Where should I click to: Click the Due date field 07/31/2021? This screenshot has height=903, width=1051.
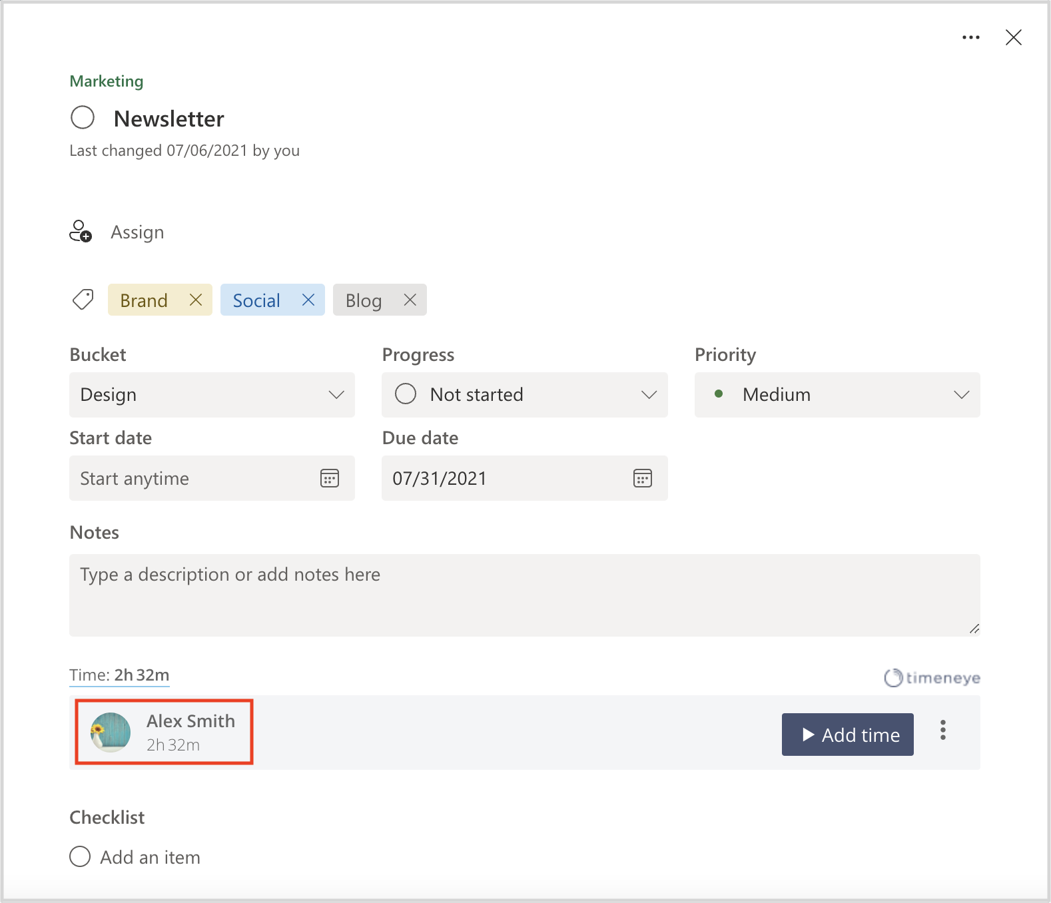coord(525,478)
